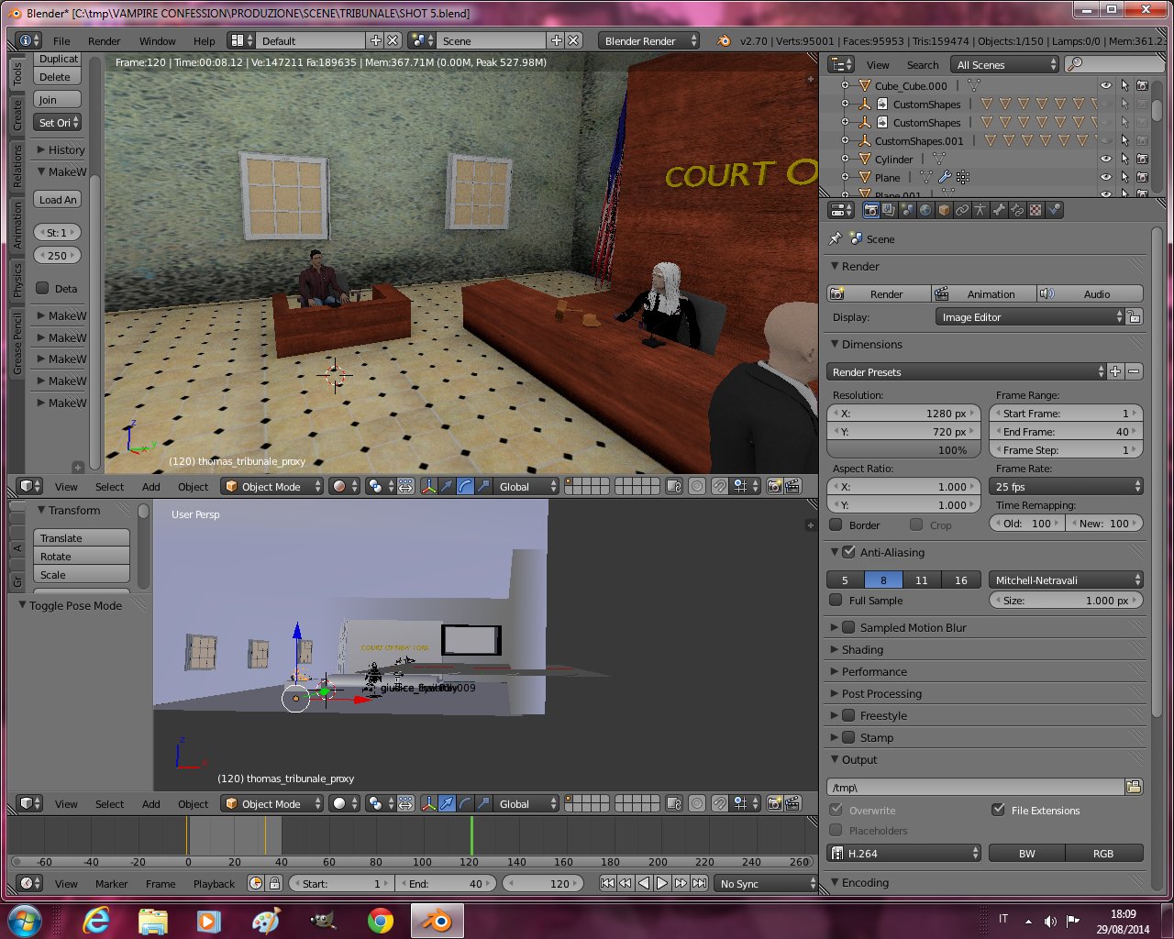Open the Render Layers properties tab
This screenshot has height=939, width=1174.
click(x=889, y=210)
